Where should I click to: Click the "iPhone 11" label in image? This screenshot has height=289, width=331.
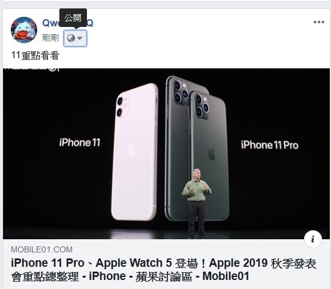click(x=80, y=143)
